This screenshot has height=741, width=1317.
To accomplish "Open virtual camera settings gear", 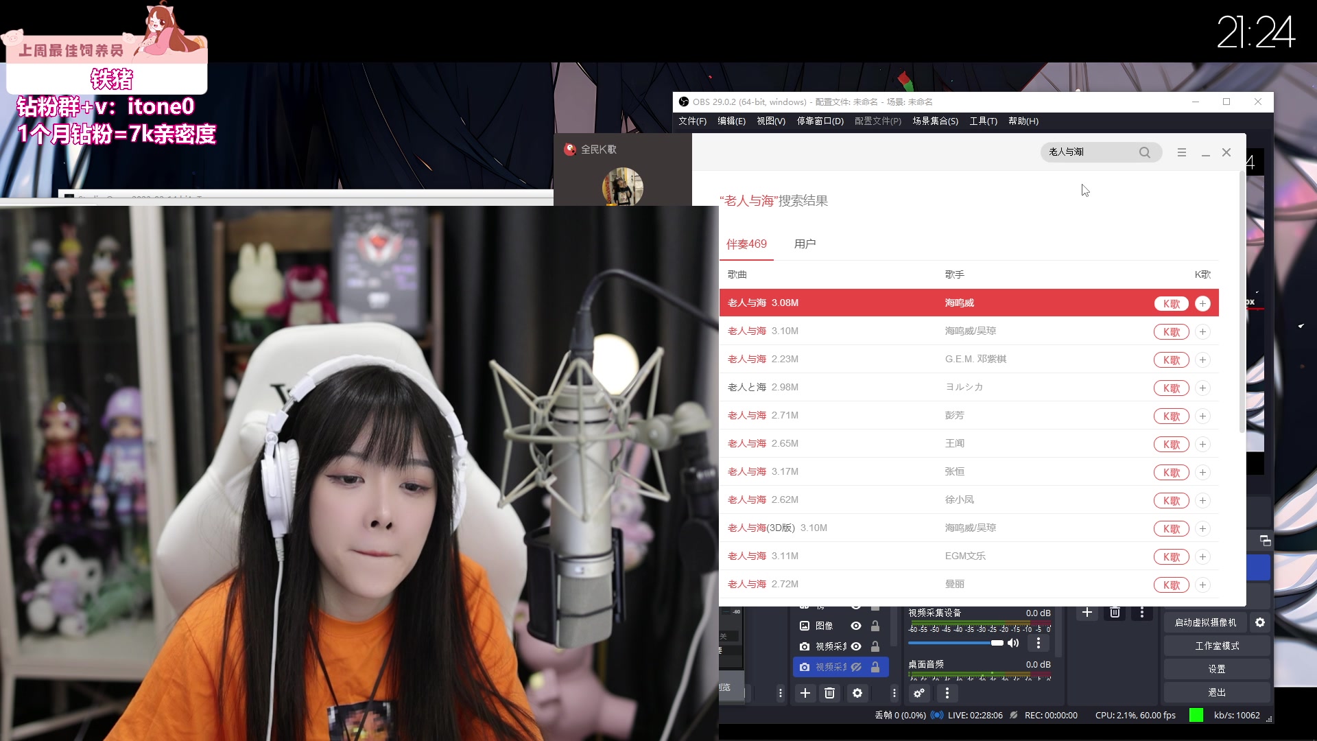I will tap(1261, 622).
